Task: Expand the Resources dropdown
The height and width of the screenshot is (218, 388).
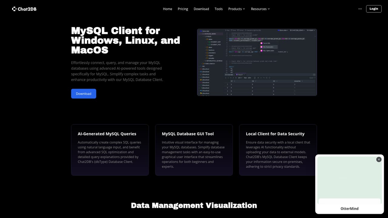Action: 260,9
